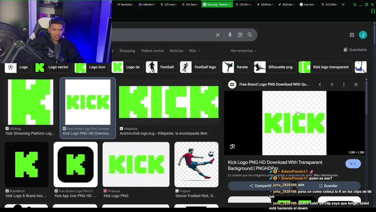
Task: Switch to the editsdemro browser tab
Action: coord(147,4)
